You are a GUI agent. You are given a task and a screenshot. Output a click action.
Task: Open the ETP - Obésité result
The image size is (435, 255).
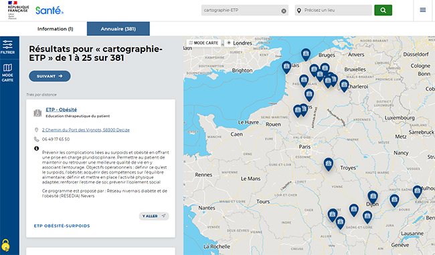tap(62, 109)
